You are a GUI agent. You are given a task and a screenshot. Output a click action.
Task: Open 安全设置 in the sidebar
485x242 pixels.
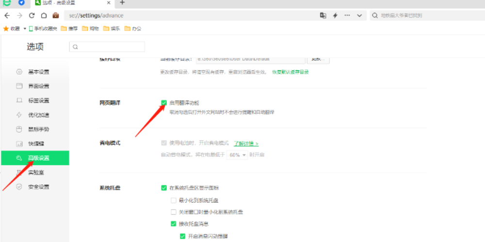click(35, 187)
